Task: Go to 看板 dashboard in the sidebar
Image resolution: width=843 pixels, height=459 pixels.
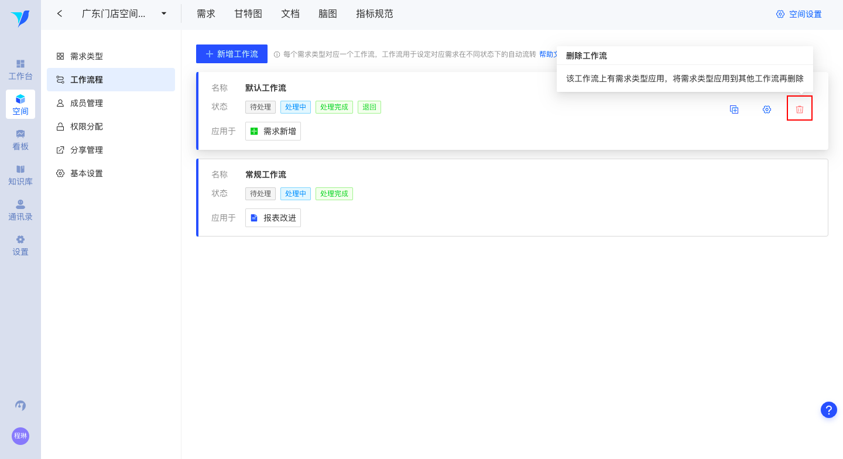Action: point(20,140)
